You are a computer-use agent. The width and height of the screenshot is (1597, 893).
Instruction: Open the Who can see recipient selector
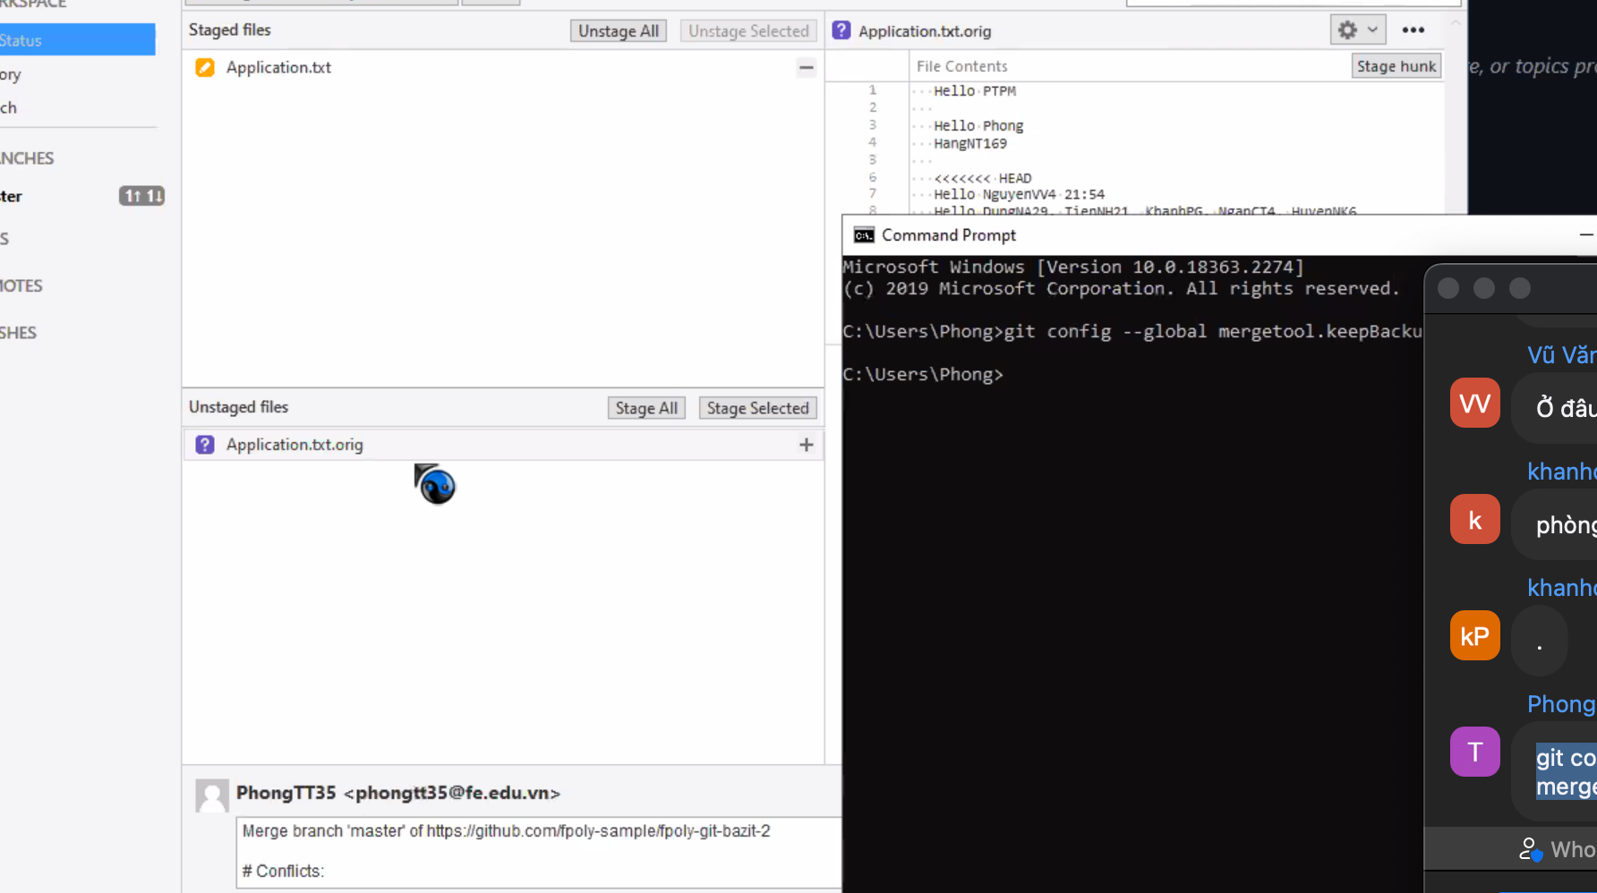point(1558,849)
